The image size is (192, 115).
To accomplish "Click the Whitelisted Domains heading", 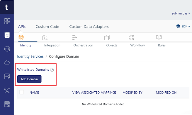I will (x=33, y=69).
